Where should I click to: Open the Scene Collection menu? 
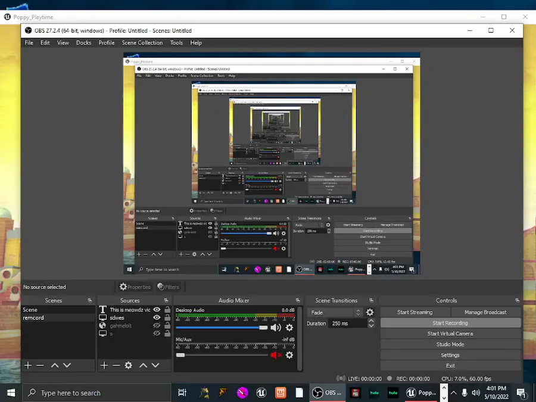[142, 43]
